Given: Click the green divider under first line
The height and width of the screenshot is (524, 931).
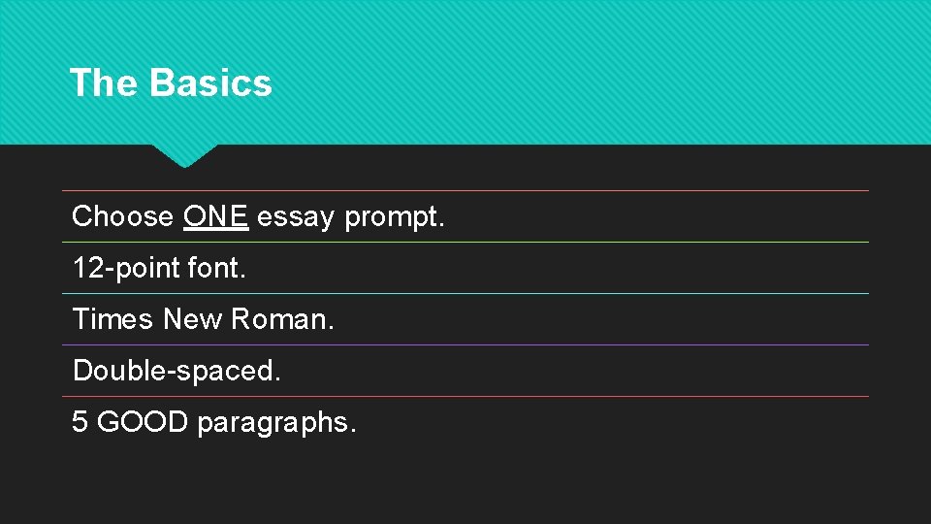Looking at the screenshot, I should pyautogui.click(x=465, y=242).
